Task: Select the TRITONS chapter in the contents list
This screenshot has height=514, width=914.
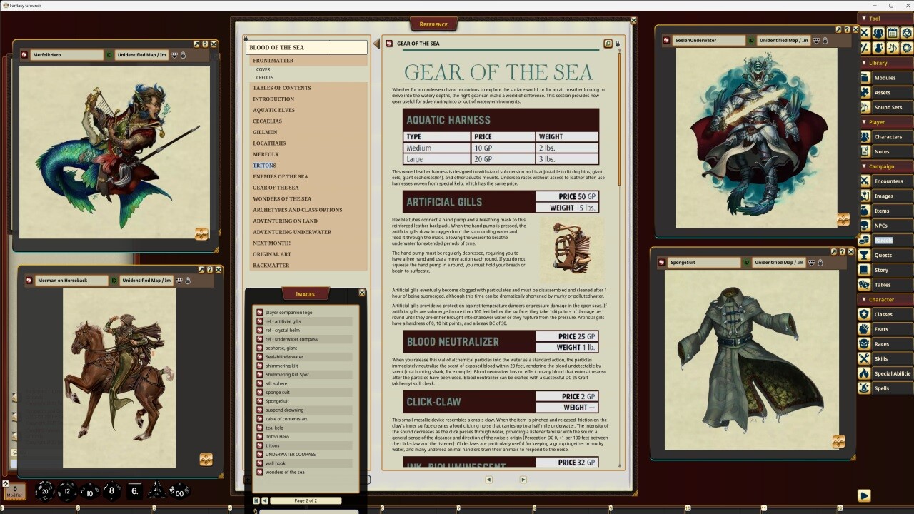Action: 264,165
